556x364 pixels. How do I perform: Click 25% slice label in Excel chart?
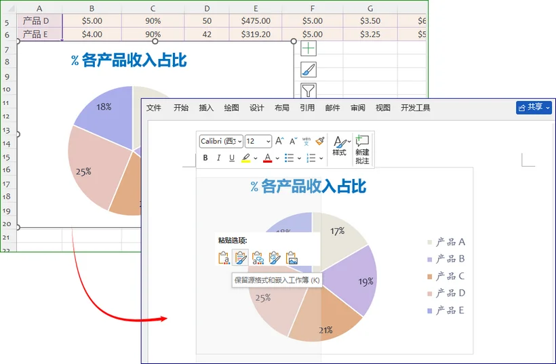click(x=83, y=172)
